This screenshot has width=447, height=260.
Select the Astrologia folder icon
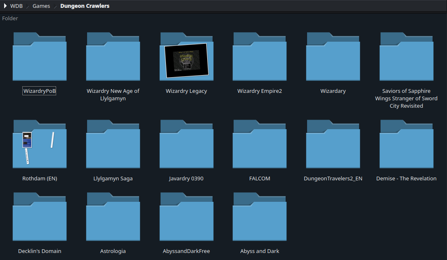click(113, 217)
